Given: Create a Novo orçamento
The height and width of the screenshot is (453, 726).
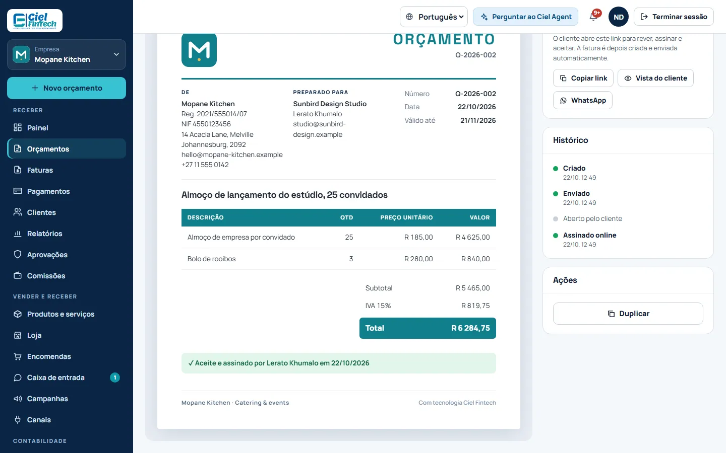Looking at the screenshot, I should (67, 88).
